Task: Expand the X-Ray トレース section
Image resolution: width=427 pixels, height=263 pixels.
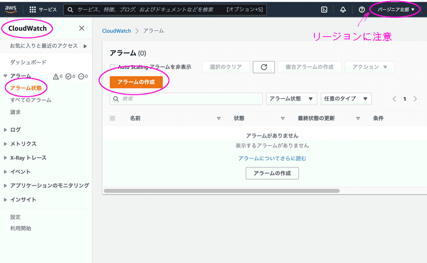Action: [x=5, y=158]
